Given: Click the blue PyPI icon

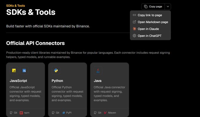Looking at the screenshot, I should [64, 113].
